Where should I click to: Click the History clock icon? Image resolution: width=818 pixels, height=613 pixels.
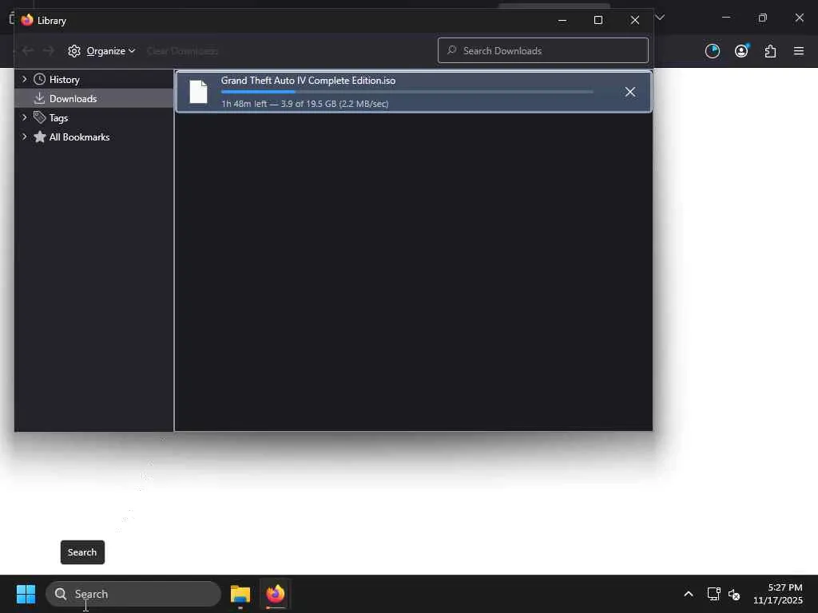tap(40, 79)
